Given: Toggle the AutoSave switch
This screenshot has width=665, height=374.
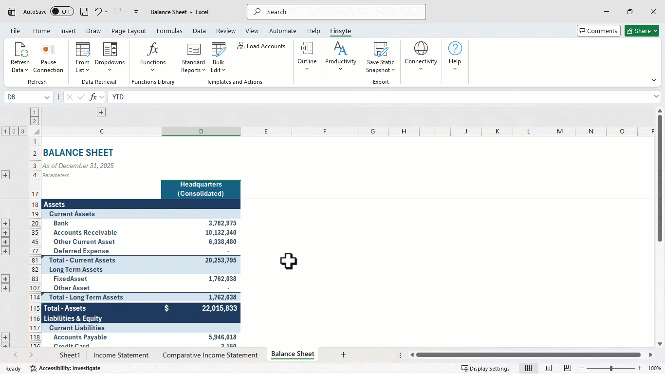Looking at the screenshot, I should pos(62,12).
